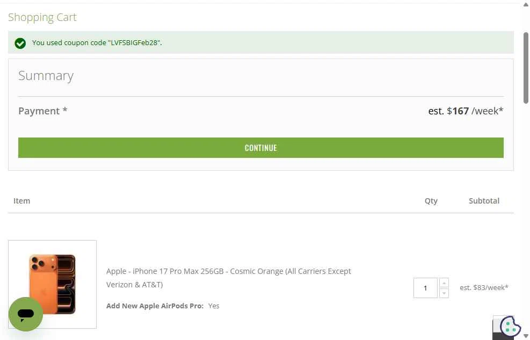Click the Add New Apple AirPods Pro label
Viewport: 530px width, 340px height.
(x=155, y=306)
